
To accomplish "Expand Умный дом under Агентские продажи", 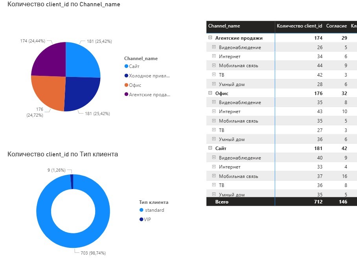I will pos(214,84).
